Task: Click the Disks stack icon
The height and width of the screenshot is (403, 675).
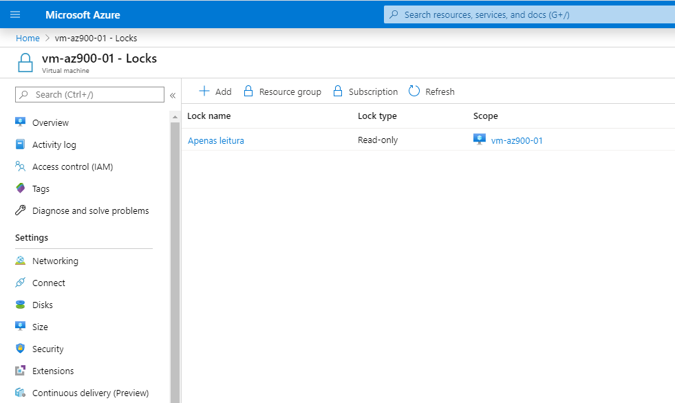Action: point(20,305)
